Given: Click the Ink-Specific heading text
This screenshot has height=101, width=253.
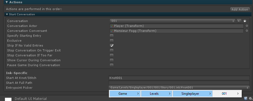Looking at the screenshot, I should coord(17,73).
